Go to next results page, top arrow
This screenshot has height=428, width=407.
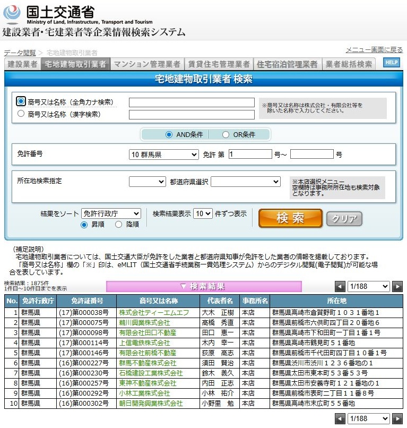pos(397,287)
